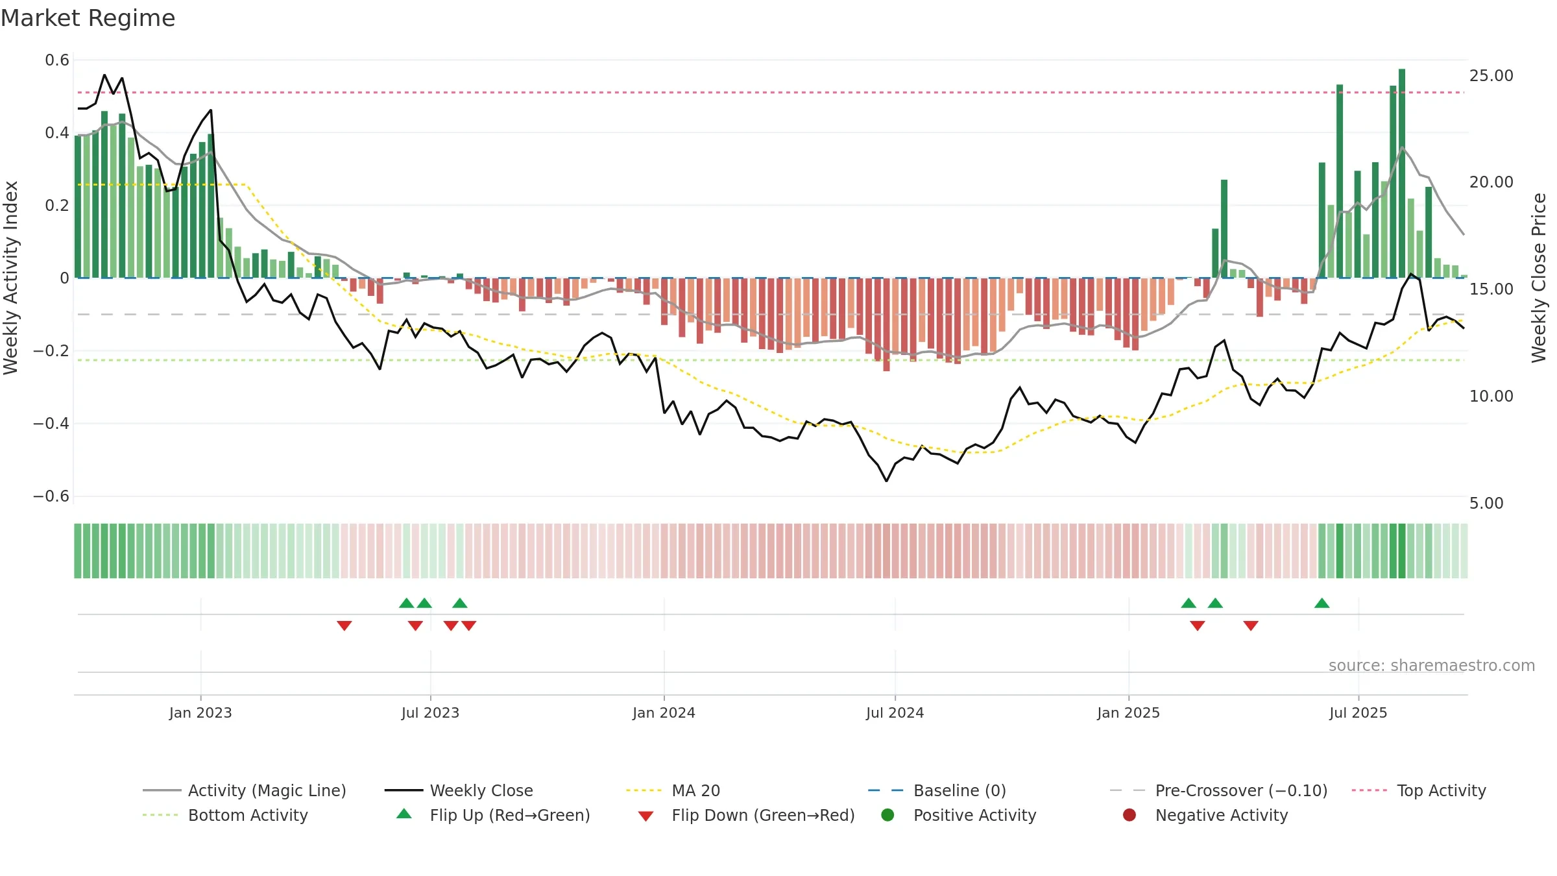This screenshot has width=1557, height=876.
Task: Click Jan 2023 x-axis label
Action: [x=200, y=712]
